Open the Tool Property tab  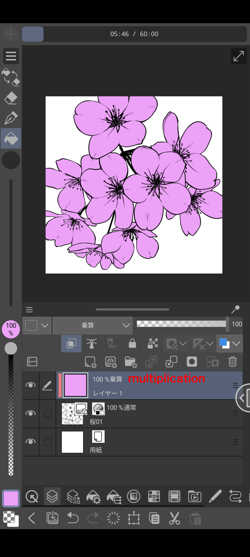(93, 496)
